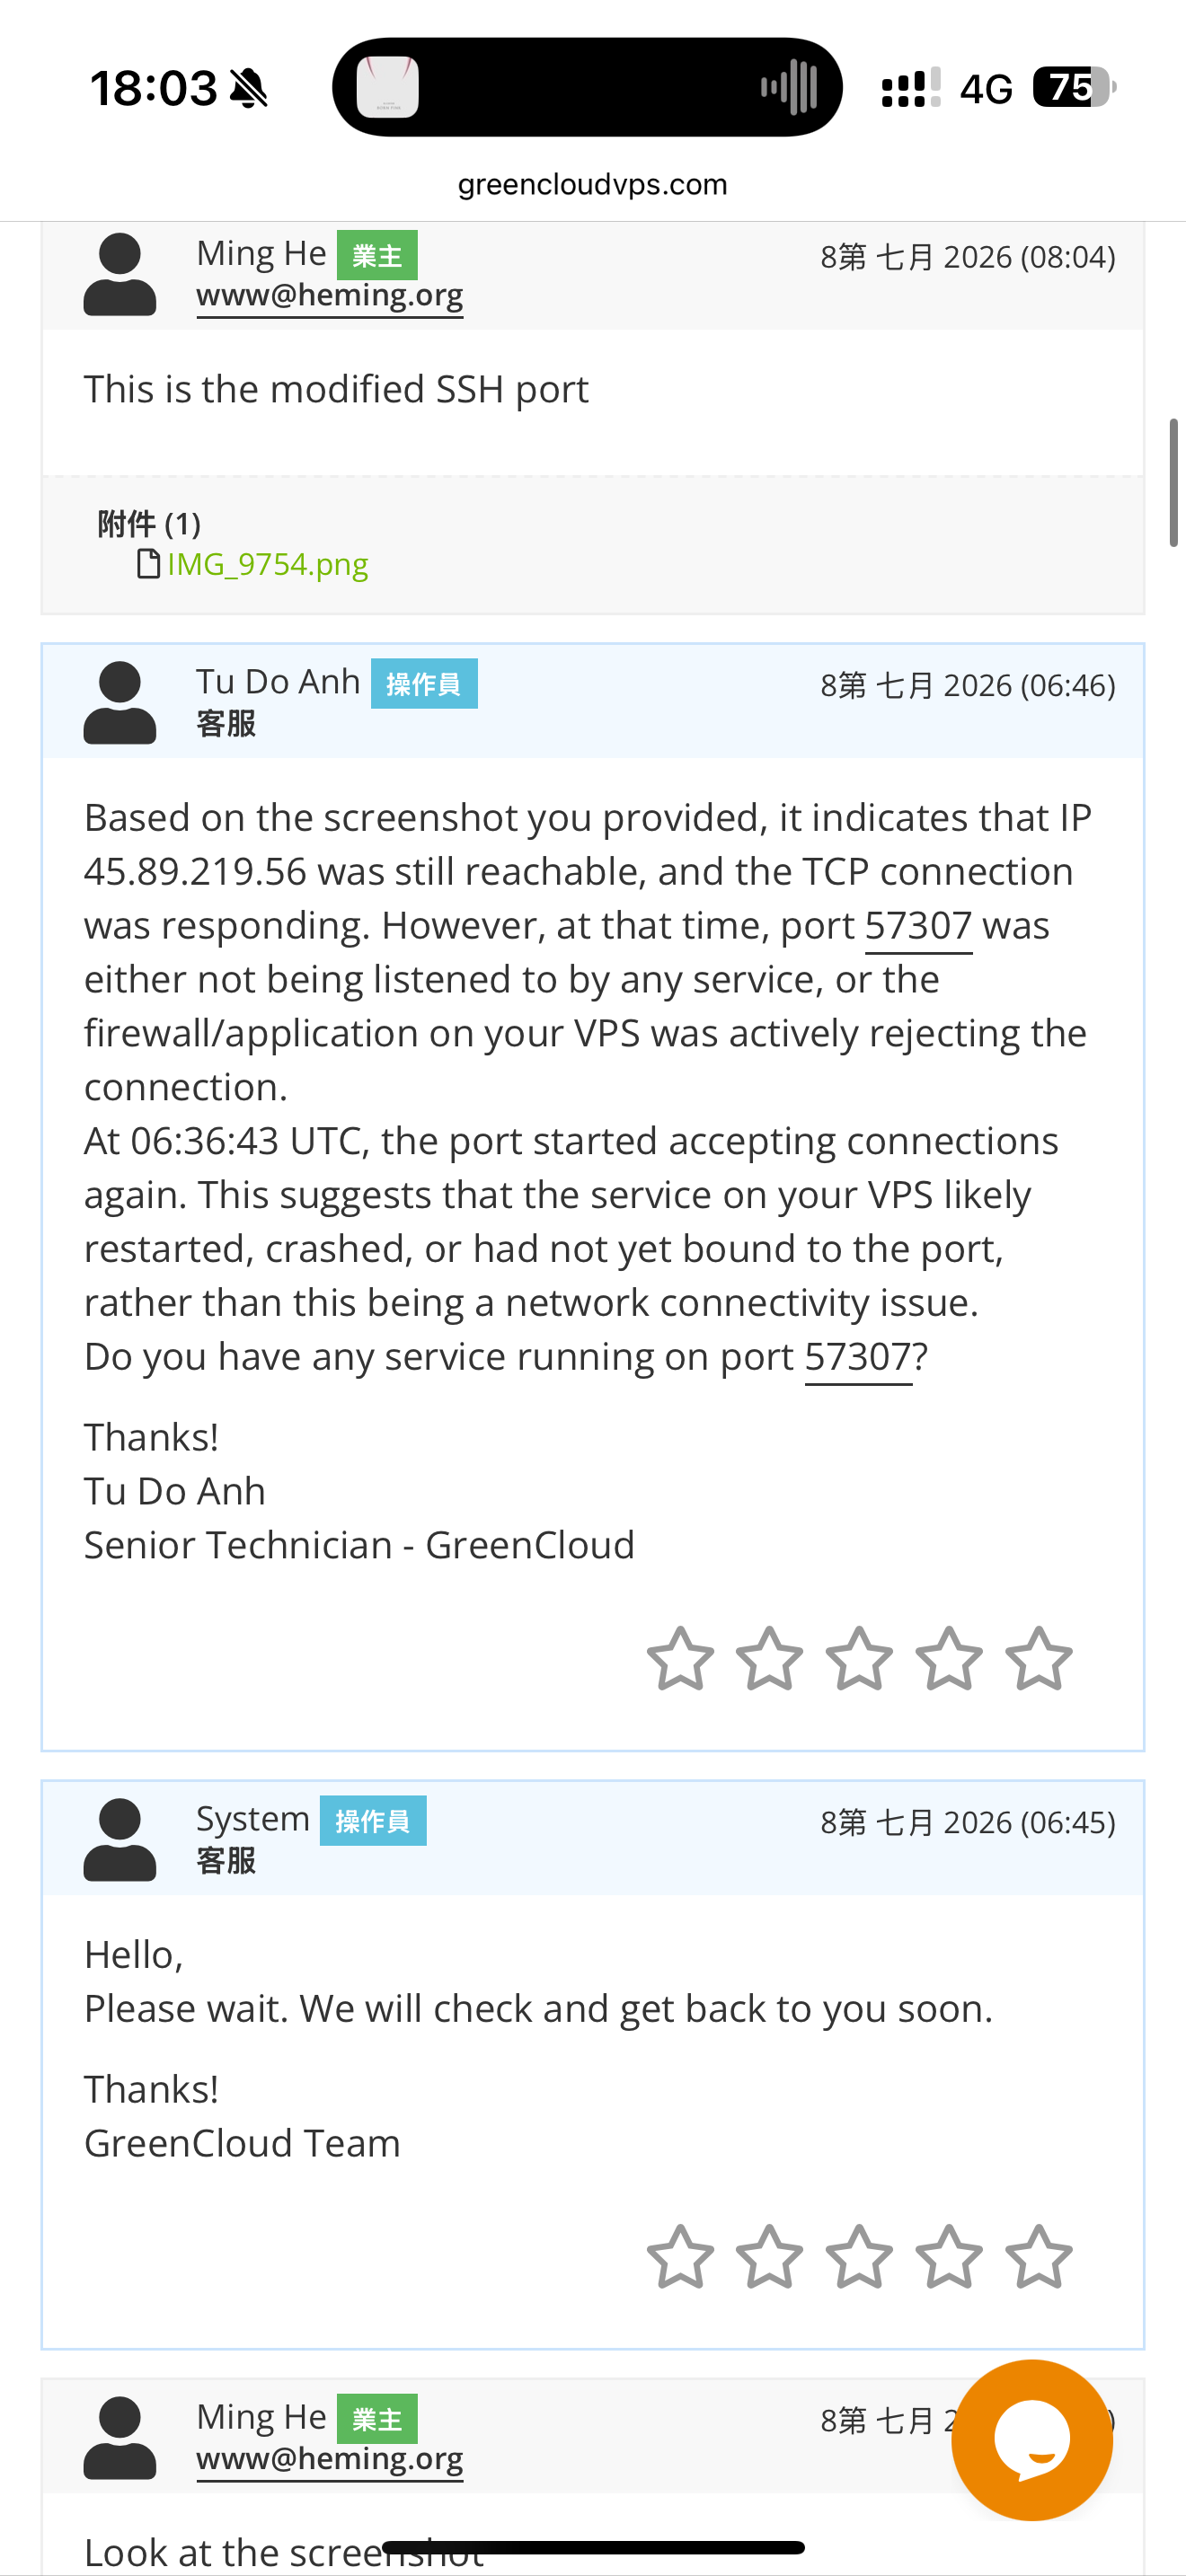Open attachment IMG_9754.png
Screen dimensions: 1186x2576
[267, 564]
